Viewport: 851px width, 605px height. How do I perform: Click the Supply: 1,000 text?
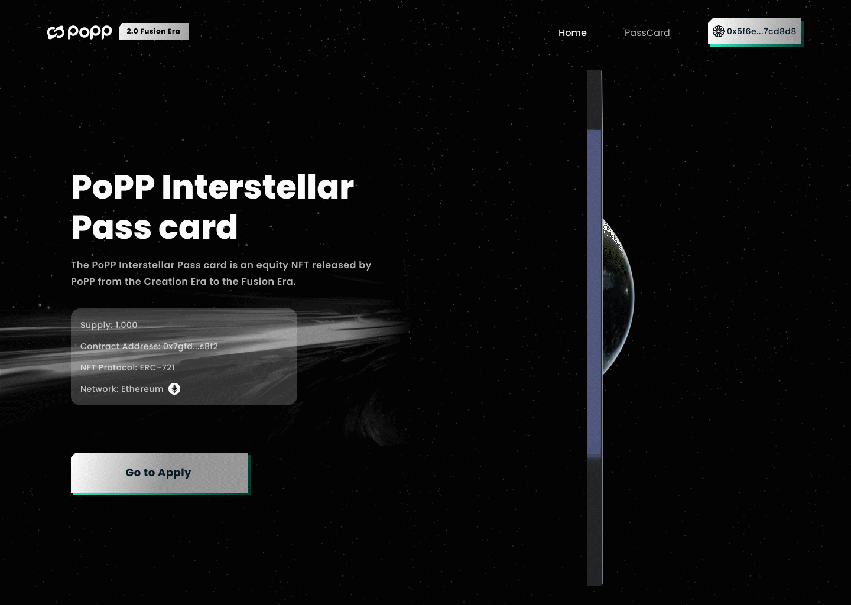109,325
